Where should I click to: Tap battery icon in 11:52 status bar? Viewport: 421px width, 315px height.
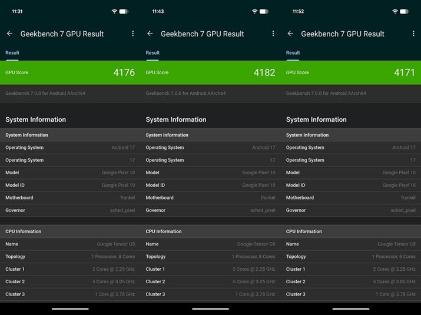click(x=405, y=11)
